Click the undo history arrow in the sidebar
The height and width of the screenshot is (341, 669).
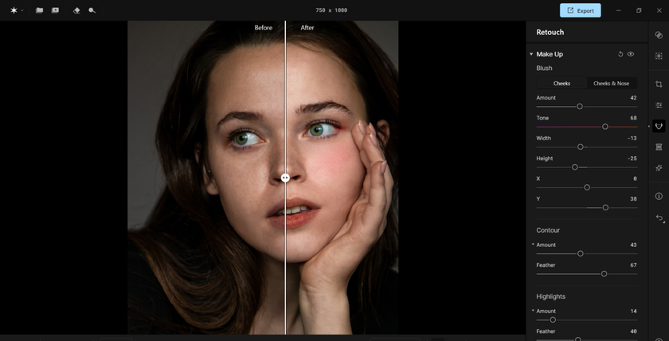tap(659, 218)
